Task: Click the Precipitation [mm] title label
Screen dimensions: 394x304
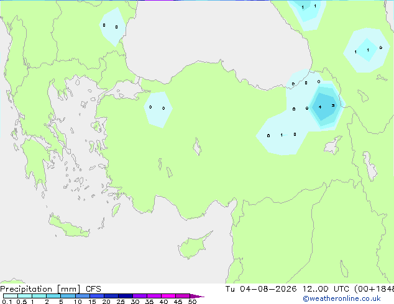Action: (x=40, y=289)
